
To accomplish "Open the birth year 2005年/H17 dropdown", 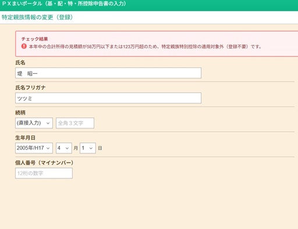I will (34, 148).
